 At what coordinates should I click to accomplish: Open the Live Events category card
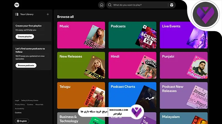[x=184, y=35]
